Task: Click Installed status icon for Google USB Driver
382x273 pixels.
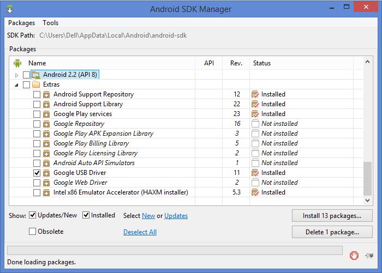Action: [255, 173]
